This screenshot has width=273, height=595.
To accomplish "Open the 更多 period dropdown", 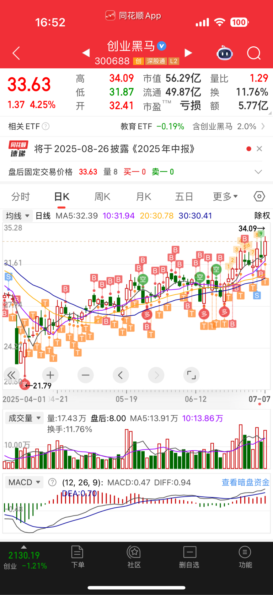I will pyautogui.click(x=225, y=196).
